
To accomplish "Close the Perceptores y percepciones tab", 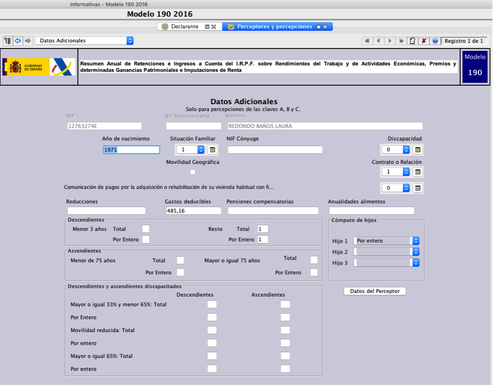I will coord(325,27).
